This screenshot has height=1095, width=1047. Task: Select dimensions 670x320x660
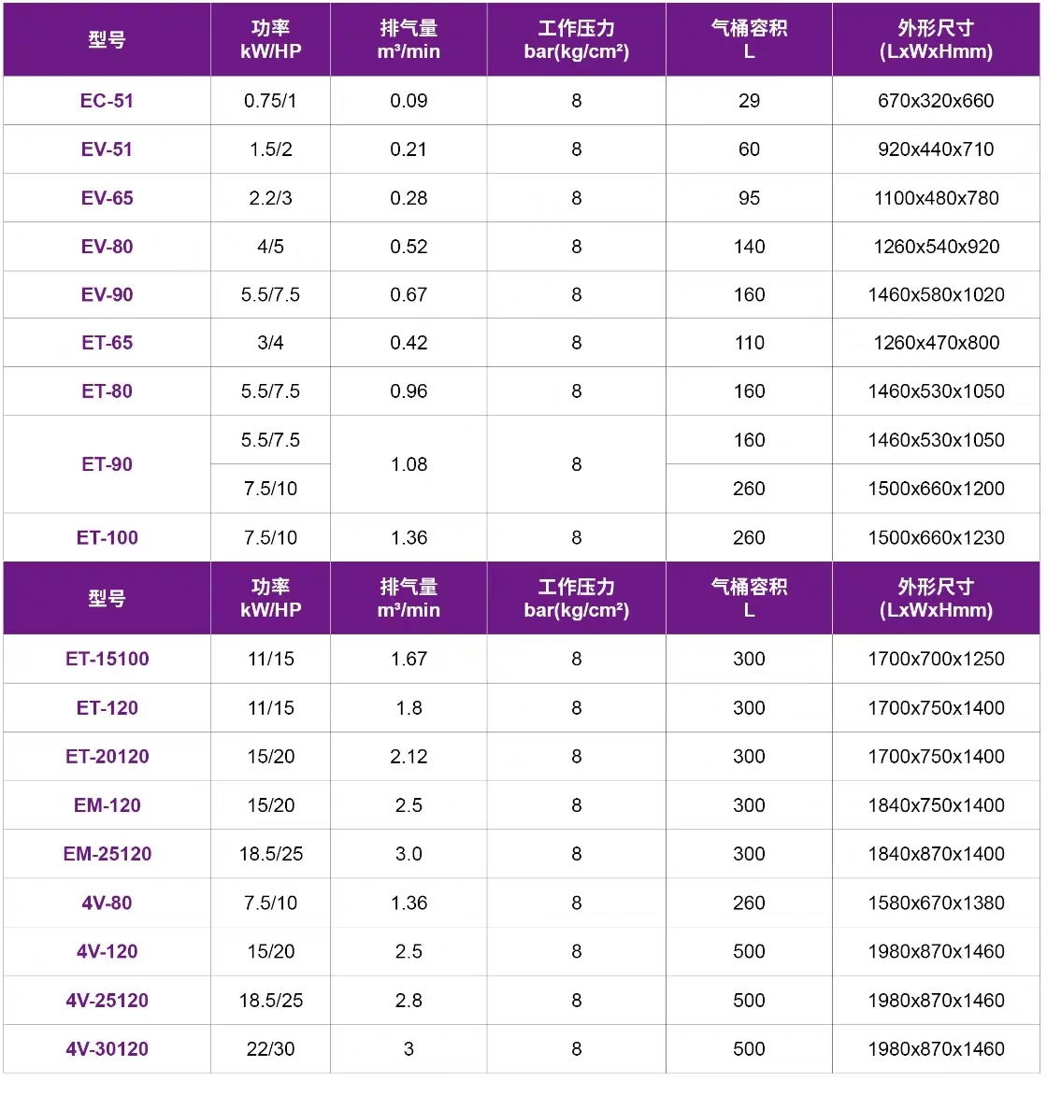936,101
